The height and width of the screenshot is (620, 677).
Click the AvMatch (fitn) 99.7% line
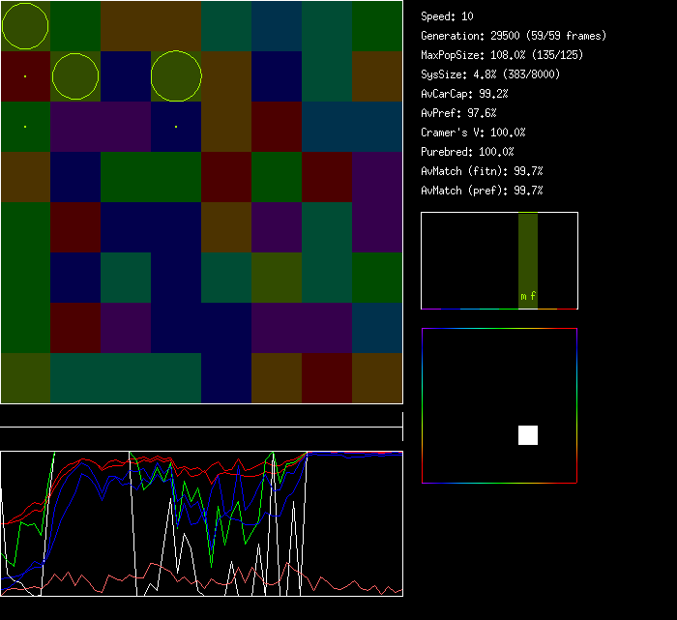point(483,171)
